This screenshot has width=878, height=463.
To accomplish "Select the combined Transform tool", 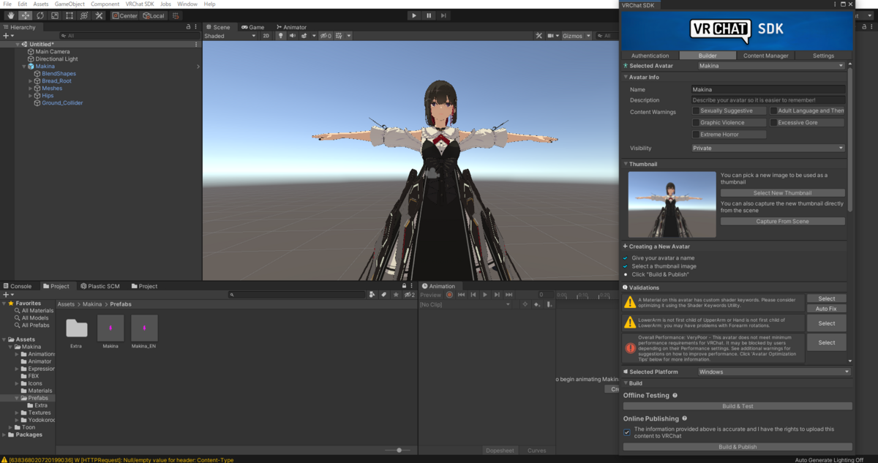I will click(83, 15).
